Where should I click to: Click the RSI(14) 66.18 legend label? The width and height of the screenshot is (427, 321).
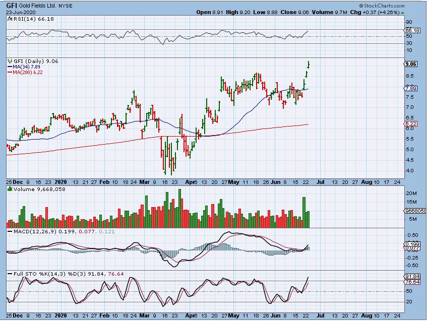[x=34, y=19]
